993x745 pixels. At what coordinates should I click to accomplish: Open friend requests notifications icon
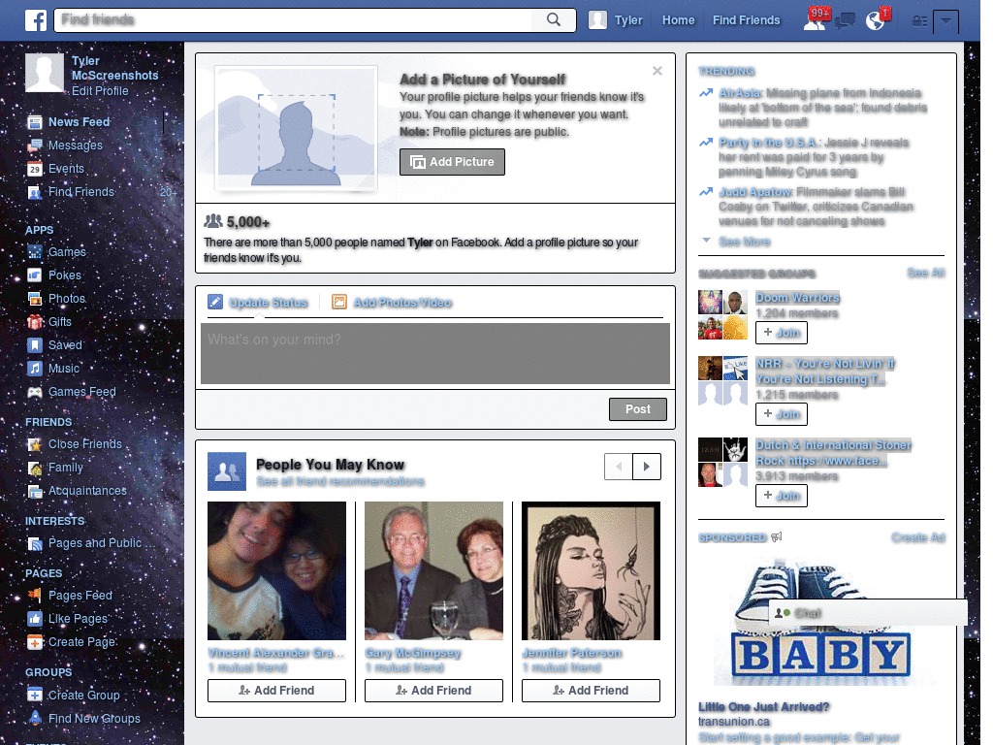(814, 21)
